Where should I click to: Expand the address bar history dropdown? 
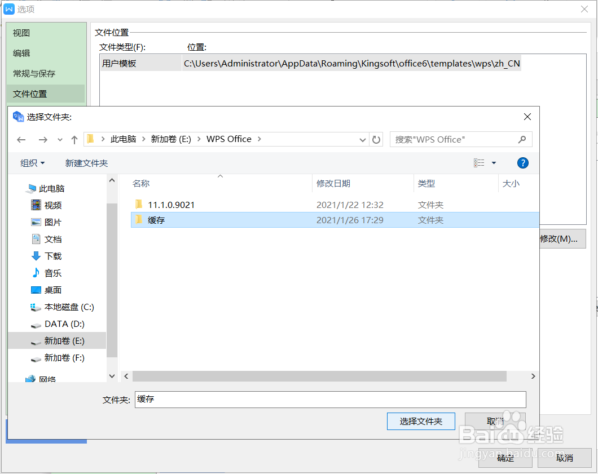[x=362, y=140]
